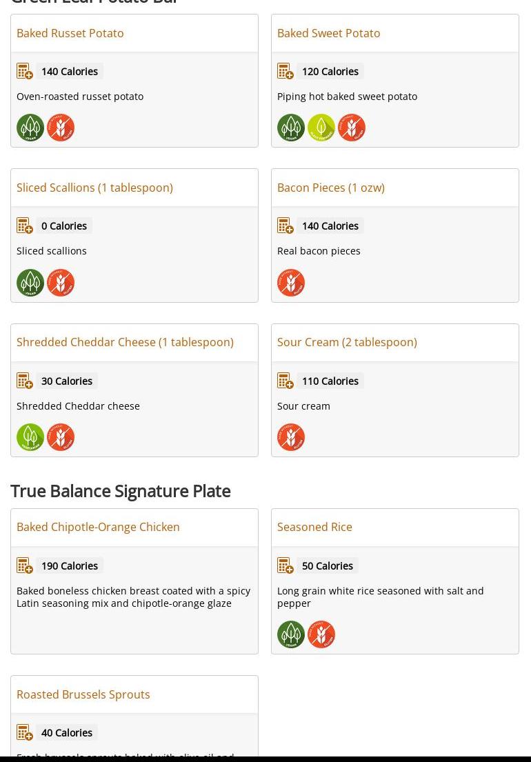Open the Baked Sweet Potato item link
531x762 pixels.
(328, 33)
